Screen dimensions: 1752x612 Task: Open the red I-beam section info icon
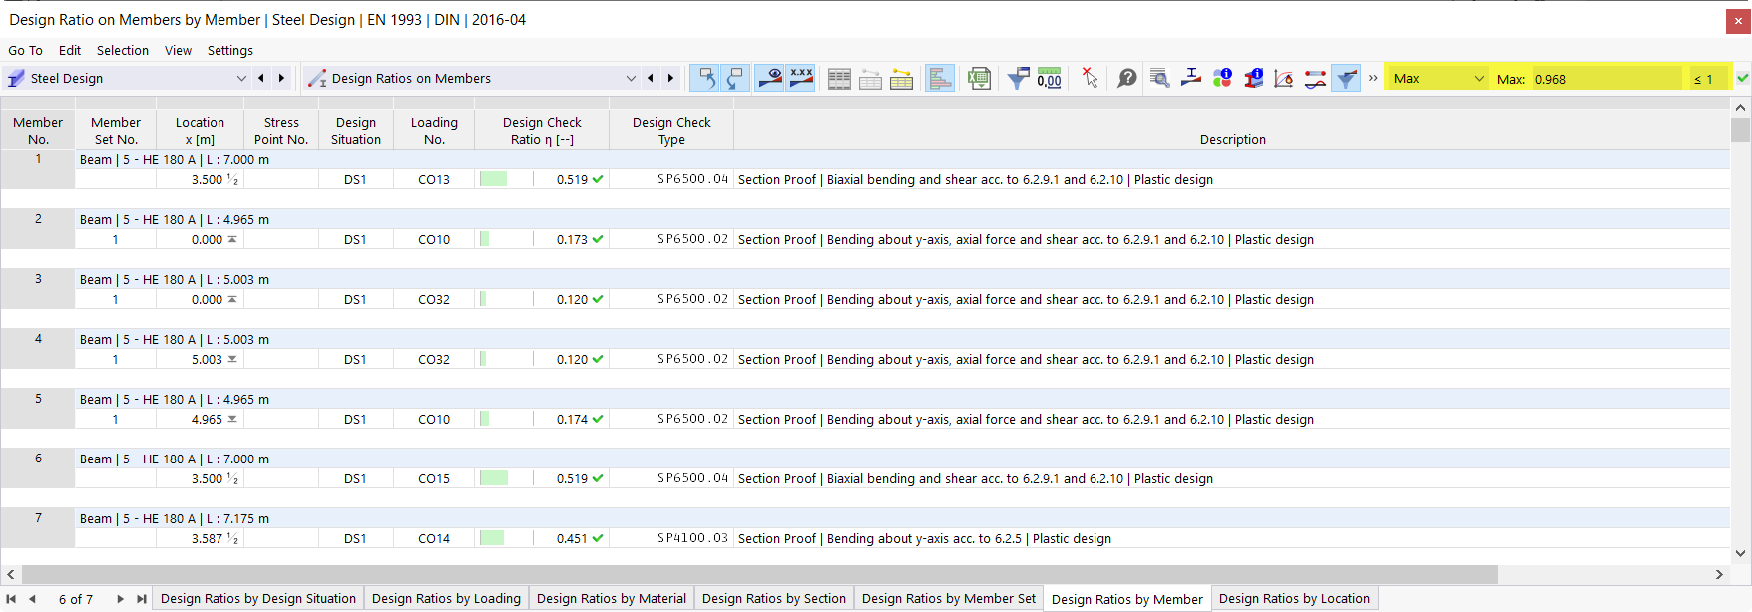point(1254,79)
